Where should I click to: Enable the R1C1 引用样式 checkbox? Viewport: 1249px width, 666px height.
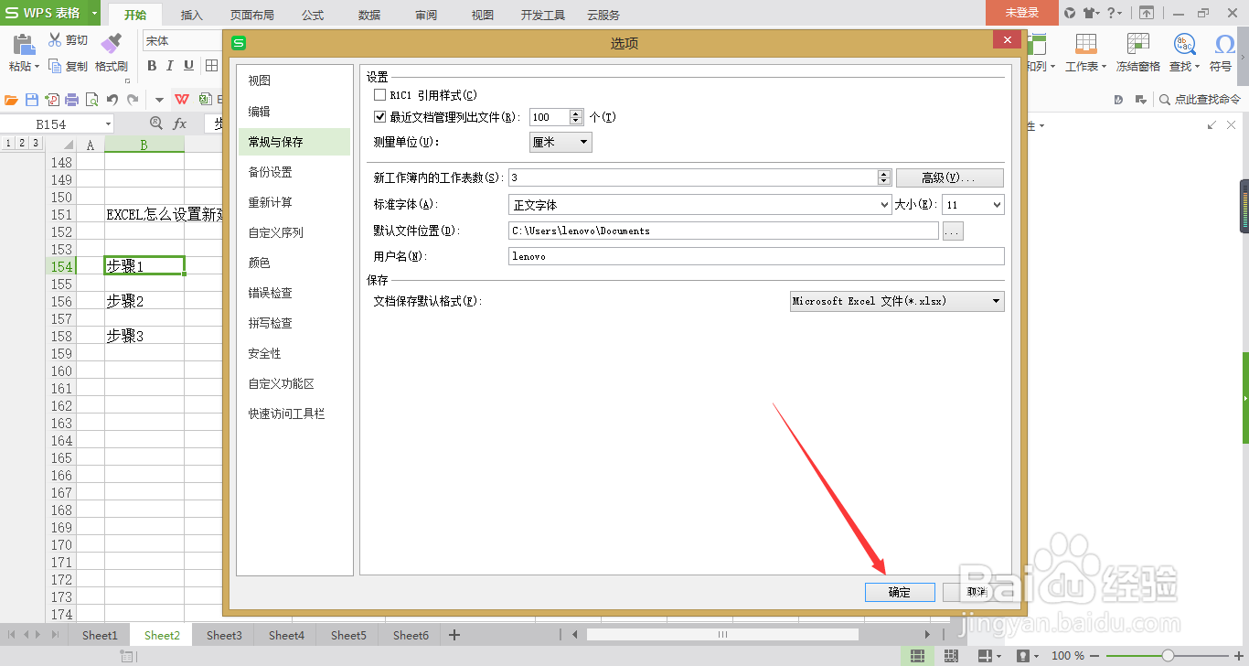pyautogui.click(x=379, y=94)
